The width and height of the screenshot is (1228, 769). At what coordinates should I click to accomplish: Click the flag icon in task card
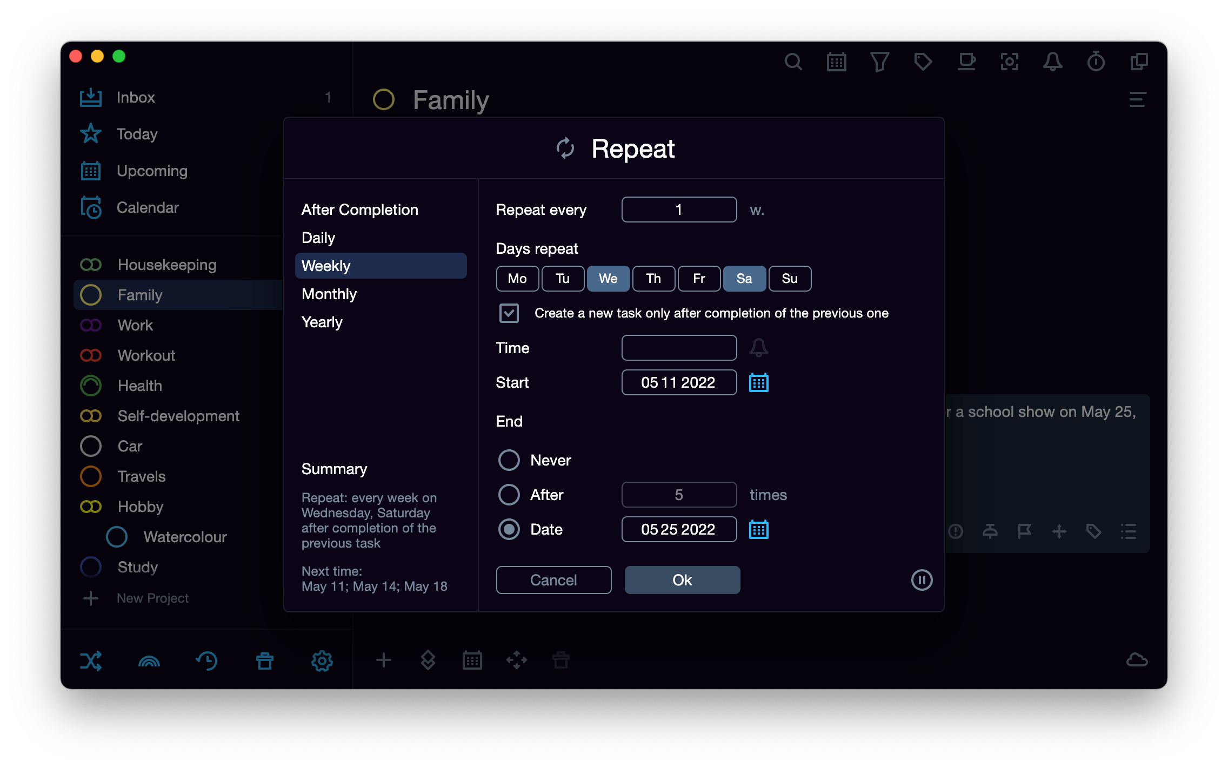point(1024,531)
